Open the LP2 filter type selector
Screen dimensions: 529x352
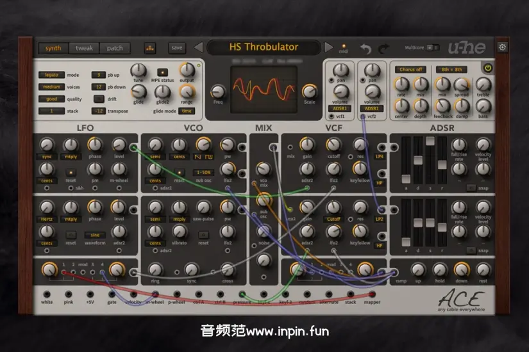point(380,219)
